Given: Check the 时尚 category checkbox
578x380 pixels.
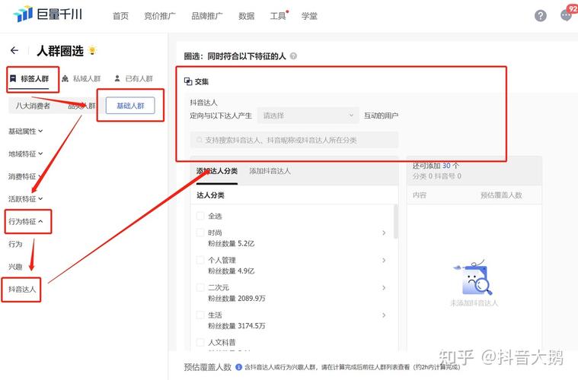Looking at the screenshot, I should coord(200,233).
